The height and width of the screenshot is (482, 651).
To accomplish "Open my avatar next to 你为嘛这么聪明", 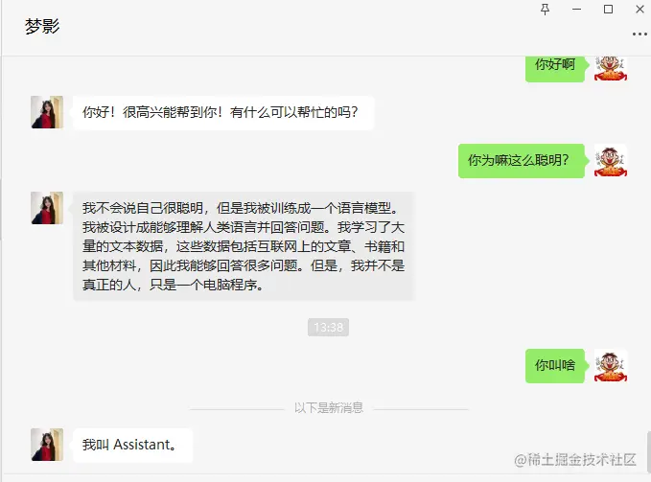I will click(611, 161).
